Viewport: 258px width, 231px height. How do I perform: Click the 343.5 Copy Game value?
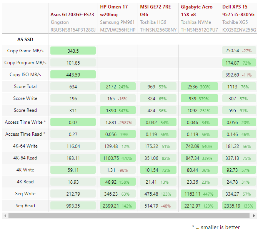click(73, 51)
